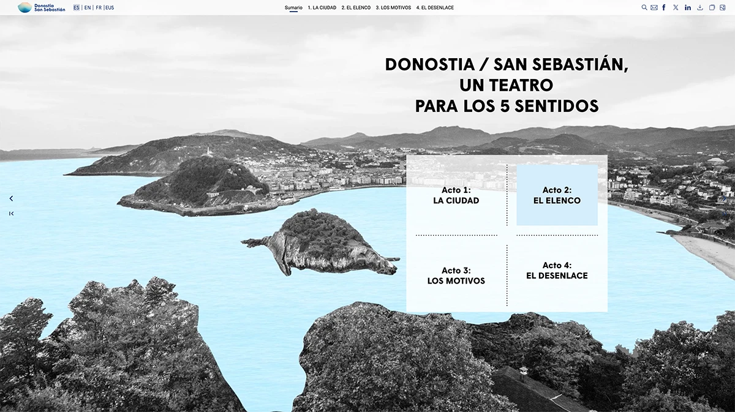Go to next page with right arrow
The height and width of the screenshot is (412, 735).
724,198
